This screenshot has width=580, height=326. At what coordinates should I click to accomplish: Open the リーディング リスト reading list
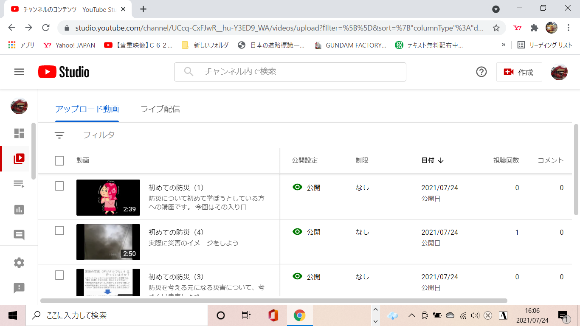pos(545,45)
